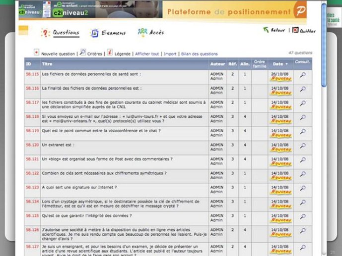Viewport: 342px width, 256px height.
Task: Switch to the Accès tab
Action: (x=156, y=33)
